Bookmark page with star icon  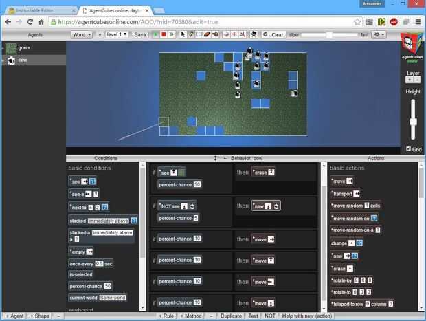pyautogui.click(x=357, y=22)
